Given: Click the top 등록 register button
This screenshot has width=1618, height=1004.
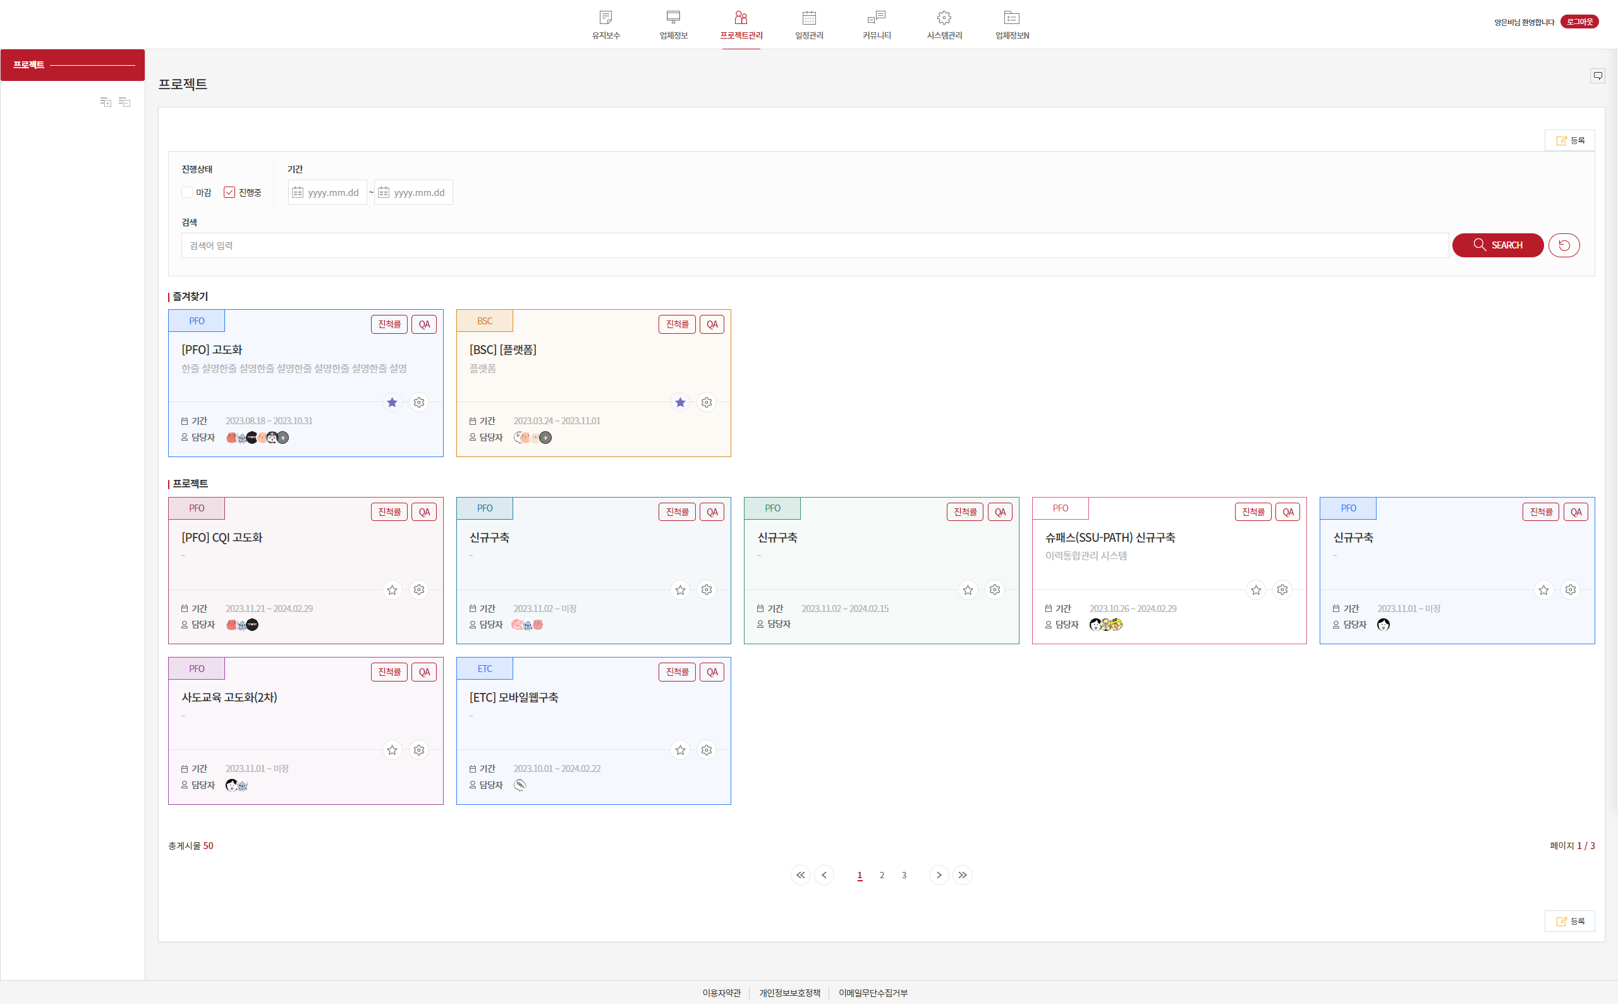Looking at the screenshot, I should pos(1569,140).
